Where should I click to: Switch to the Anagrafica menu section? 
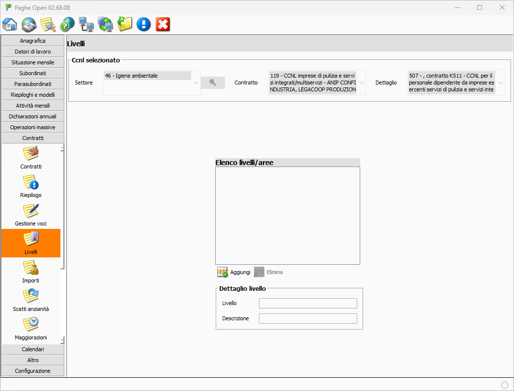coord(33,41)
